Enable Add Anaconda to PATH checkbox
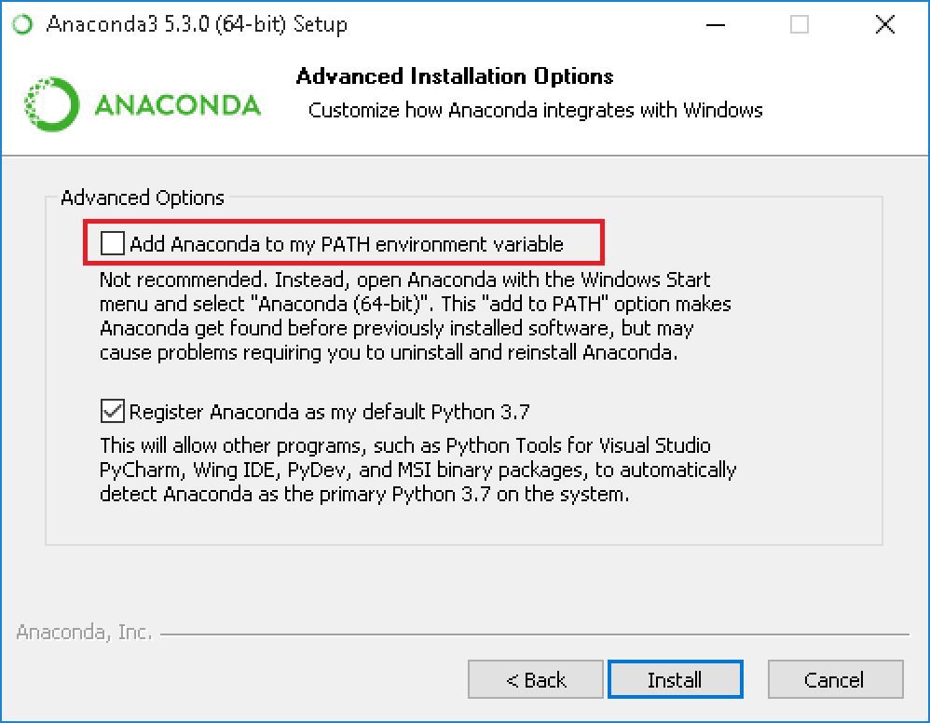 [112, 243]
